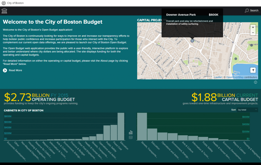The image size is (261, 165).
Task: Click the Read More arrow icon
Action: pyautogui.click(x=5, y=70)
